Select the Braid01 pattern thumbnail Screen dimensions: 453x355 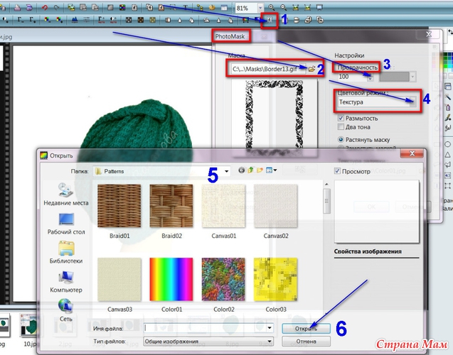click(x=119, y=206)
